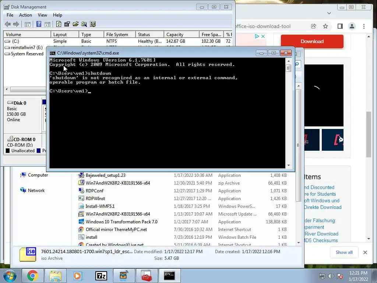
Task: Close the ad with X icon
Action: [263, 36]
